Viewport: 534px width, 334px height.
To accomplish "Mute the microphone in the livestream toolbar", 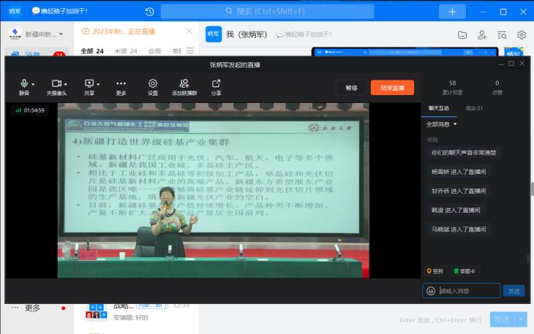I will point(23,84).
